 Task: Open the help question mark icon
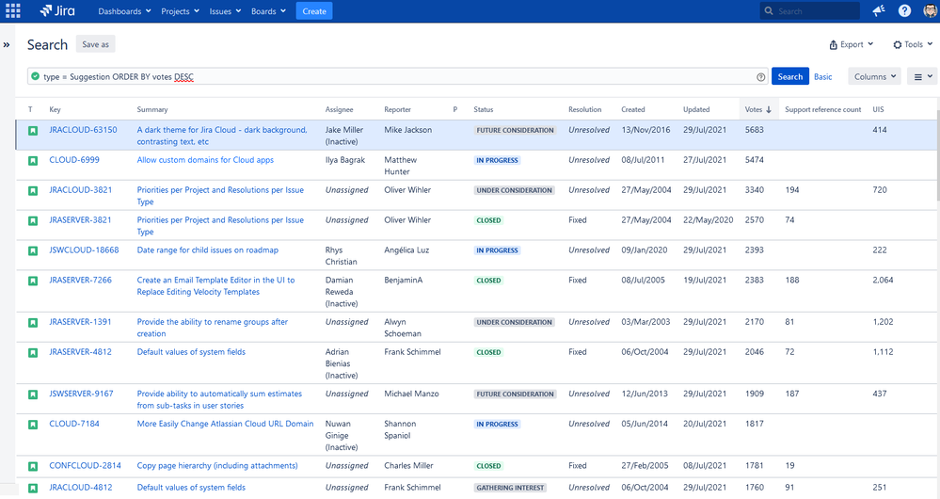[x=904, y=11]
